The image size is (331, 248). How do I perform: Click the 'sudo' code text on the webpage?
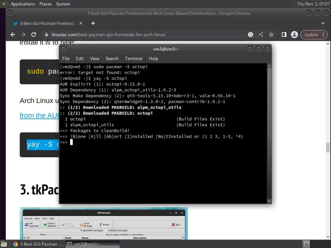tap(35, 71)
